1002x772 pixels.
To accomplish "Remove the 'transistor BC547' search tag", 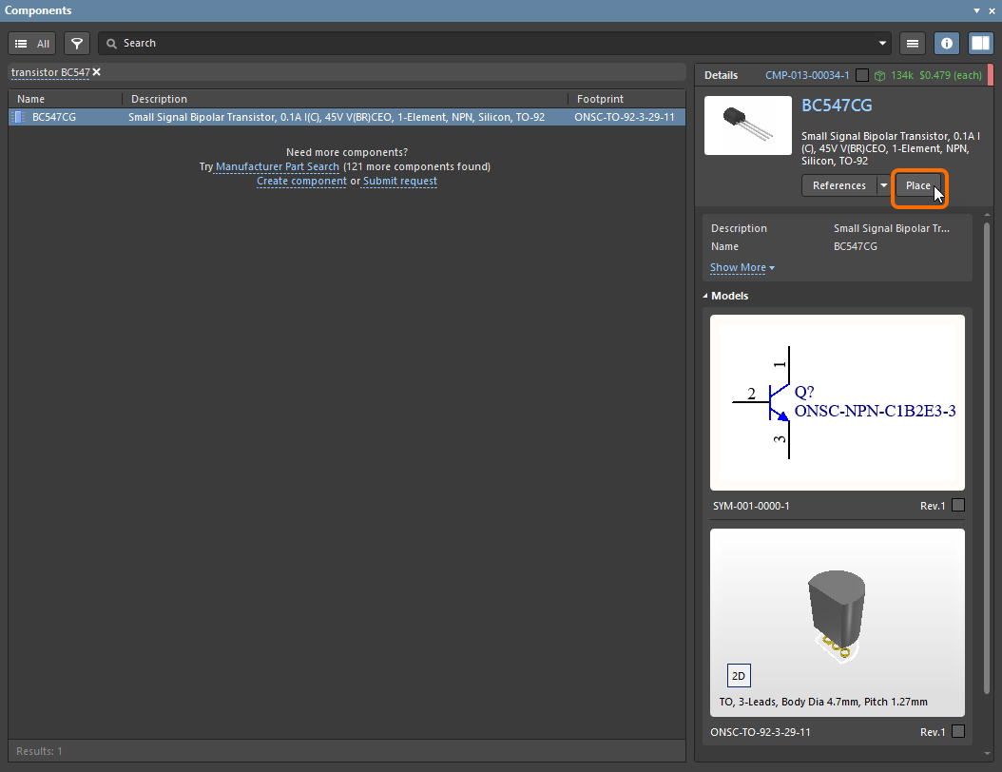I will coord(96,72).
